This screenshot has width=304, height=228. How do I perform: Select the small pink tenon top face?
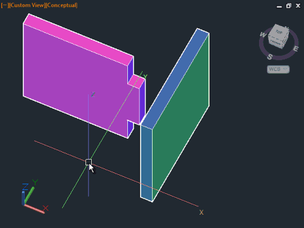[136, 81]
